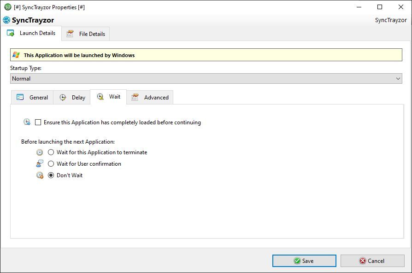Select Wait for User confirmation
Viewport: 412px width, 273px height.
pos(51,163)
